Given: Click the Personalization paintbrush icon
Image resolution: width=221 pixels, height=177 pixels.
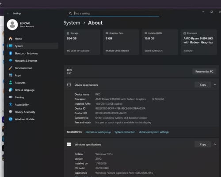Looking at the screenshot, I should pyautogui.click(x=11, y=68).
